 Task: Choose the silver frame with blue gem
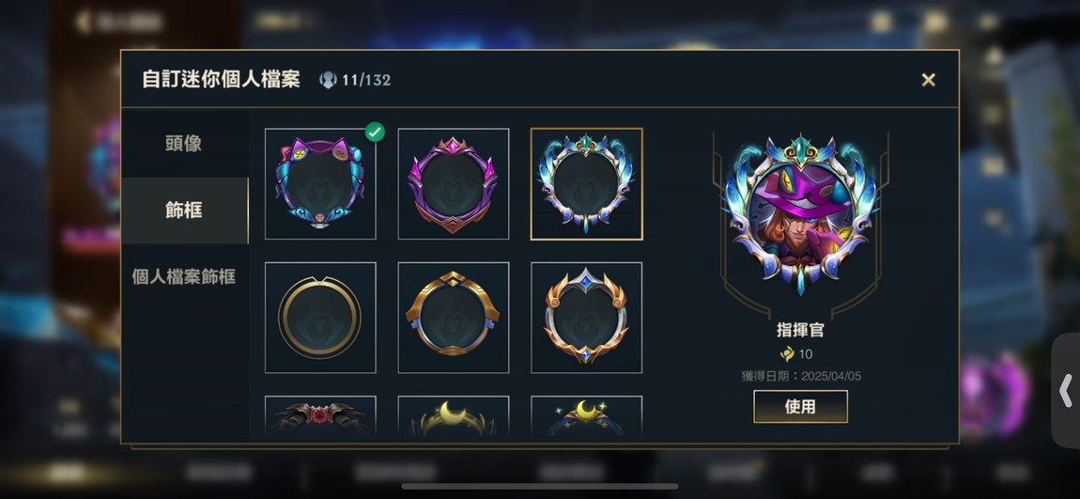coord(586,318)
